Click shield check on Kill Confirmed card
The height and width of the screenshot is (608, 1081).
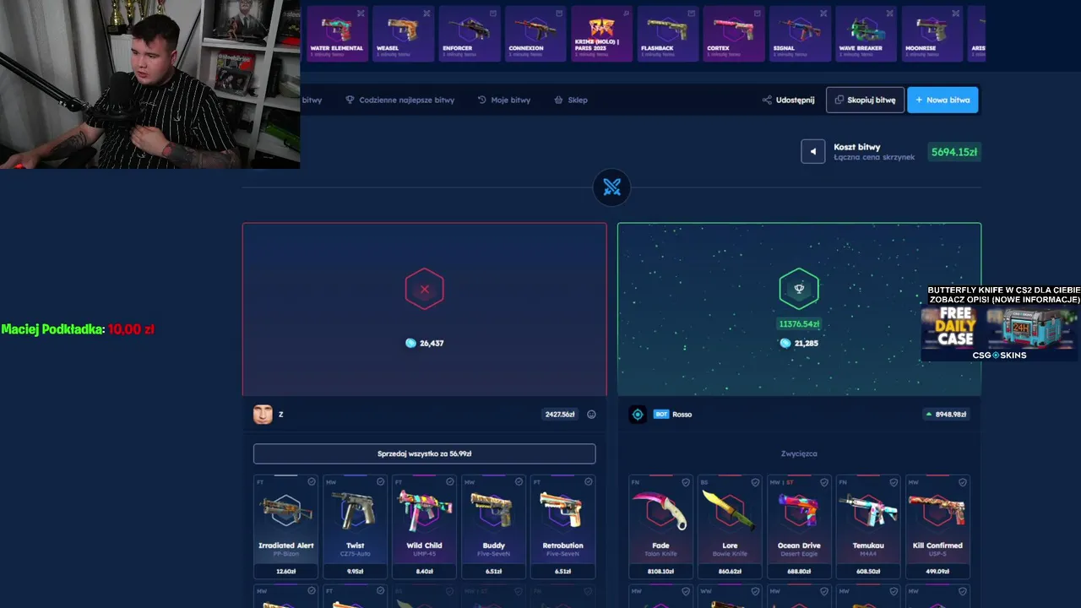[x=963, y=481]
